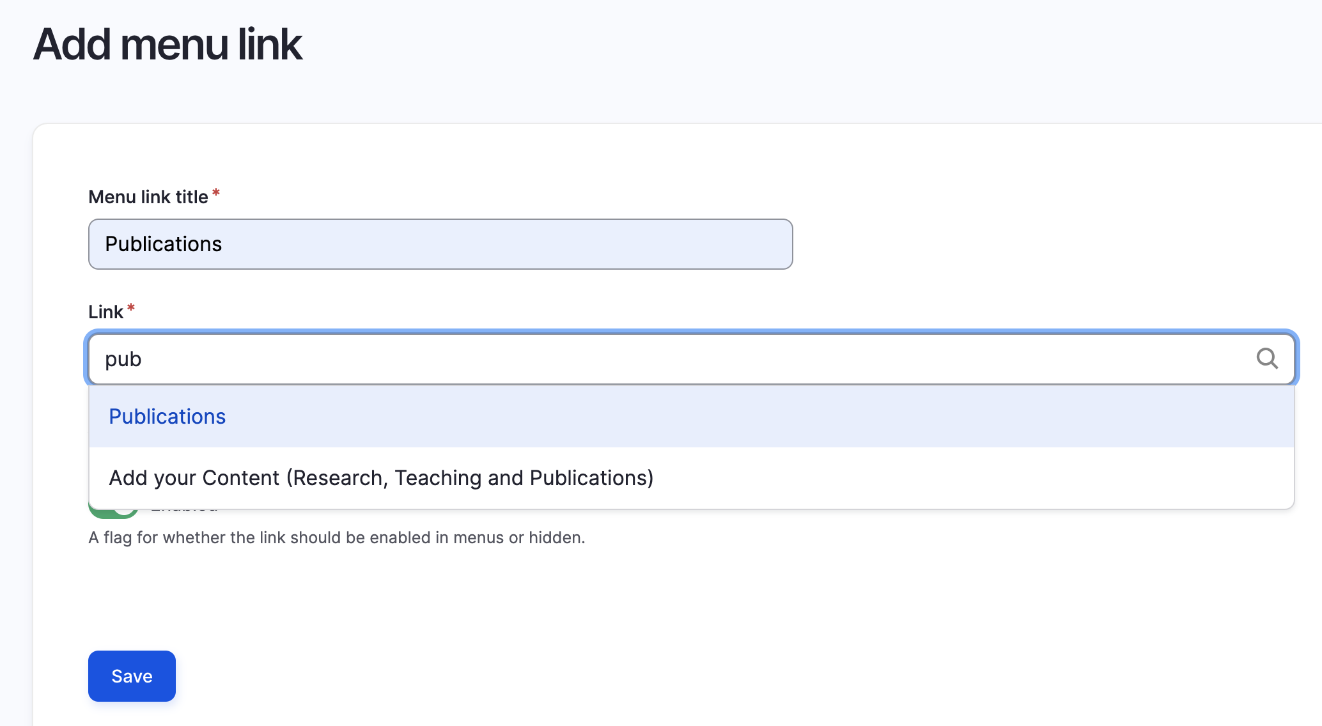
Task: Click the magnifier icon in Link field
Action: pos(1266,359)
